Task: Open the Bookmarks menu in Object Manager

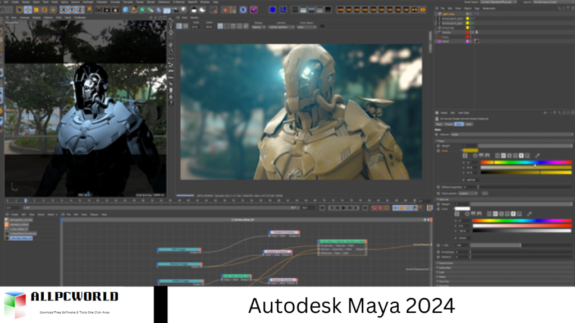Action: click(x=489, y=8)
